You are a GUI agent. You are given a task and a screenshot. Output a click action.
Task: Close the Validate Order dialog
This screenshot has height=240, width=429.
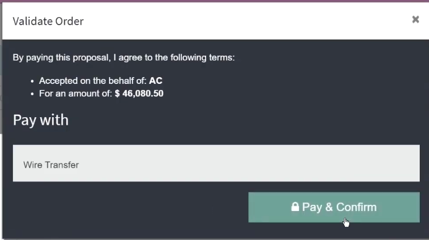[x=415, y=19]
